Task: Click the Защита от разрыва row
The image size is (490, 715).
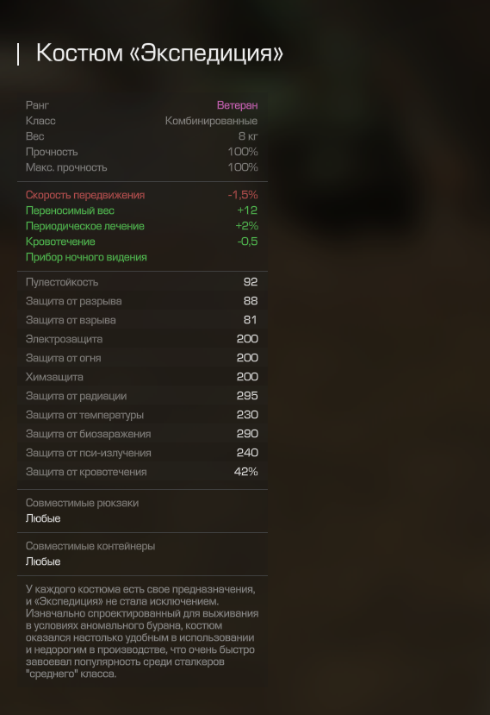Action: click(x=142, y=301)
